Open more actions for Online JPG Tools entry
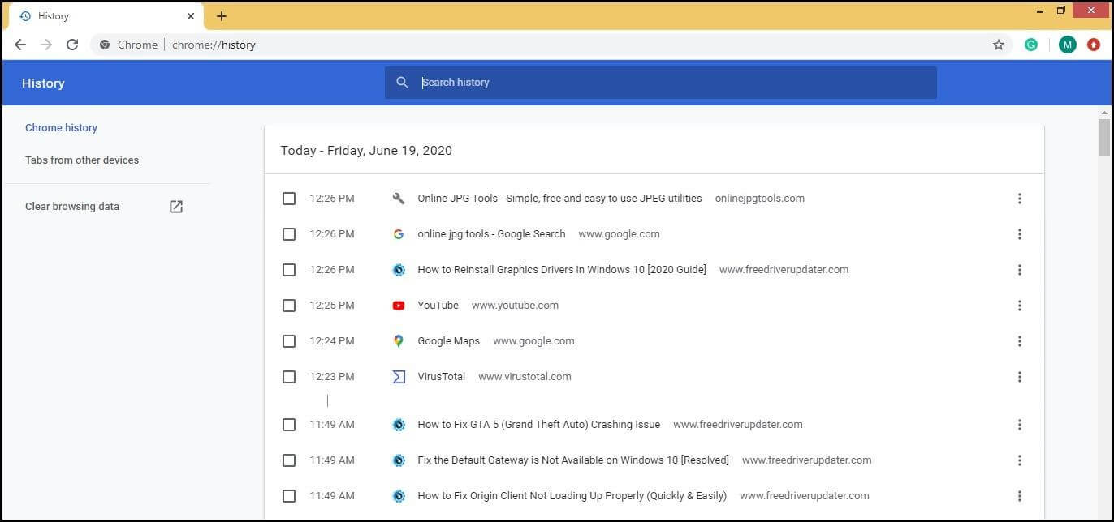This screenshot has width=1114, height=522. (1020, 199)
